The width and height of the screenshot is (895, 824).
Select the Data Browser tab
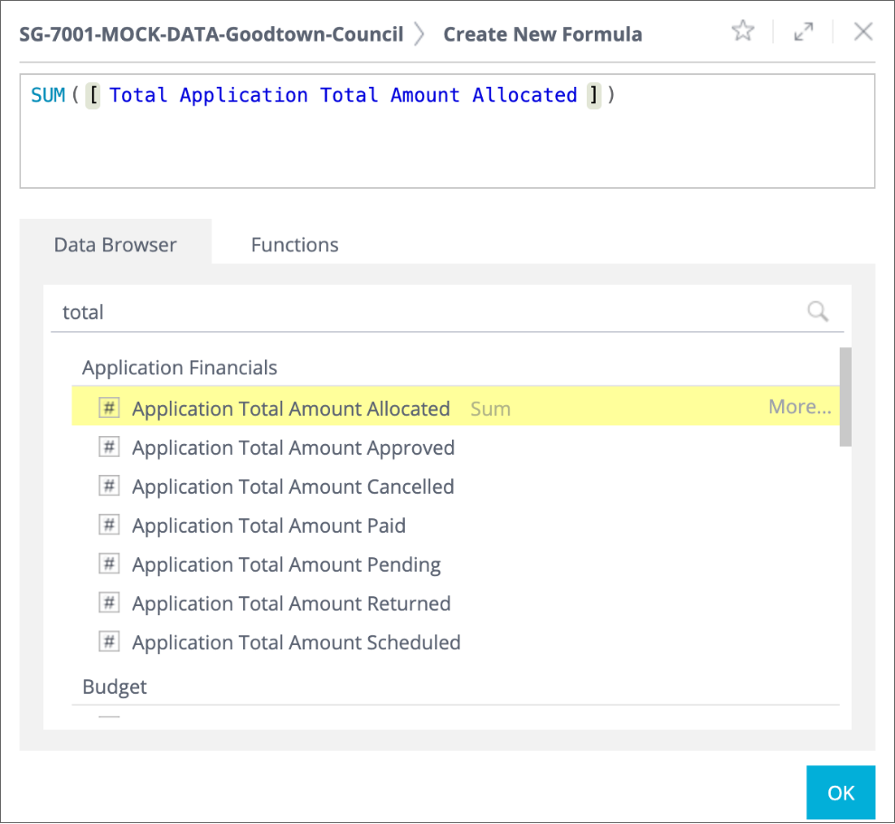(115, 244)
